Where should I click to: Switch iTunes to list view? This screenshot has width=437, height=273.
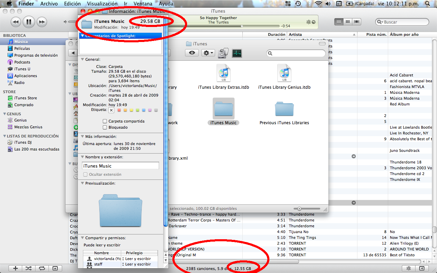coord(339,22)
